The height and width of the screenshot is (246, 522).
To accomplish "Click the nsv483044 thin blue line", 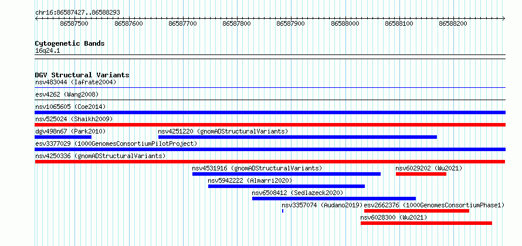I will (270, 87).
